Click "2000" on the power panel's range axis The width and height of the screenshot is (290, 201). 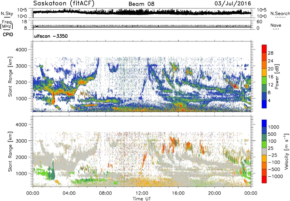(x=21, y=82)
